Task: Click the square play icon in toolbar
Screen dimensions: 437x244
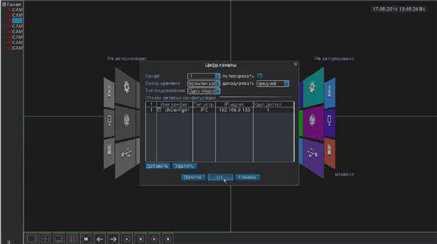Action: [x=127, y=239]
